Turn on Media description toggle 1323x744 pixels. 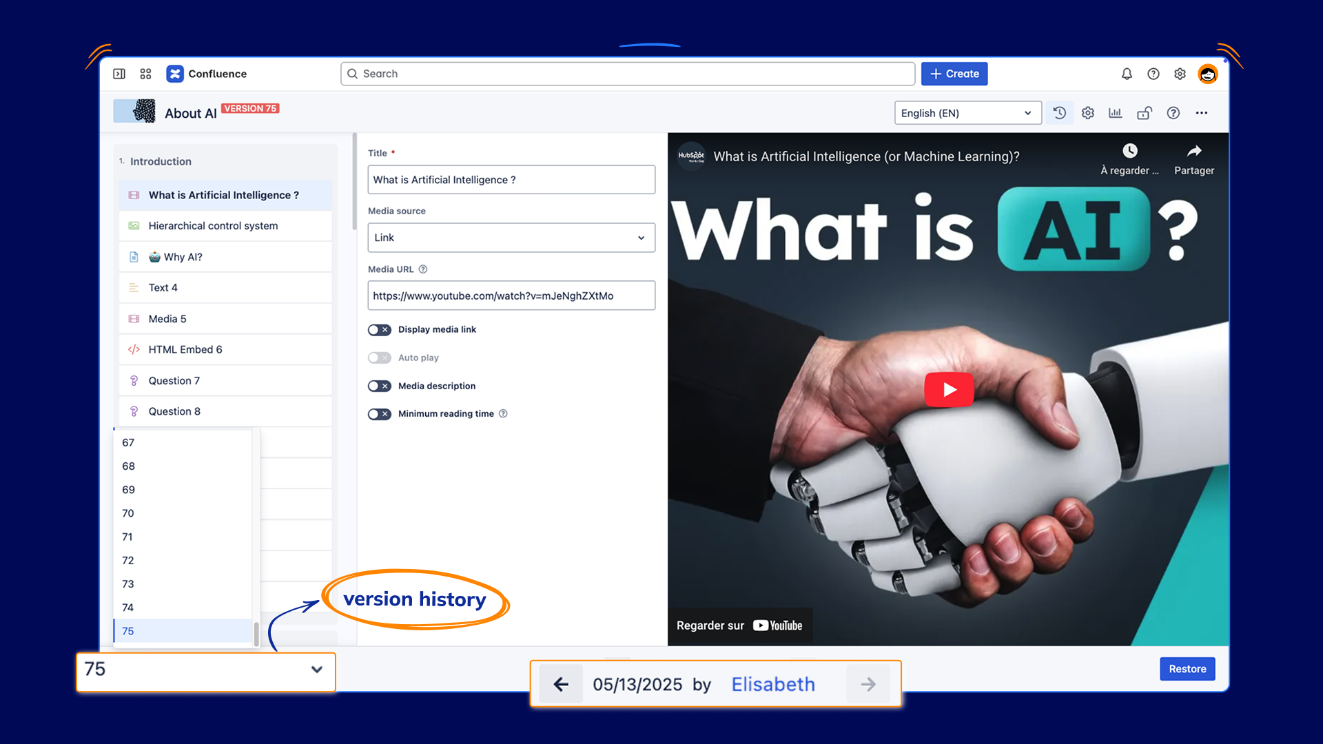coord(379,386)
